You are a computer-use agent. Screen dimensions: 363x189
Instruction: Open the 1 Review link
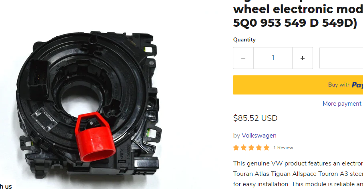click(x=283, y=148)
